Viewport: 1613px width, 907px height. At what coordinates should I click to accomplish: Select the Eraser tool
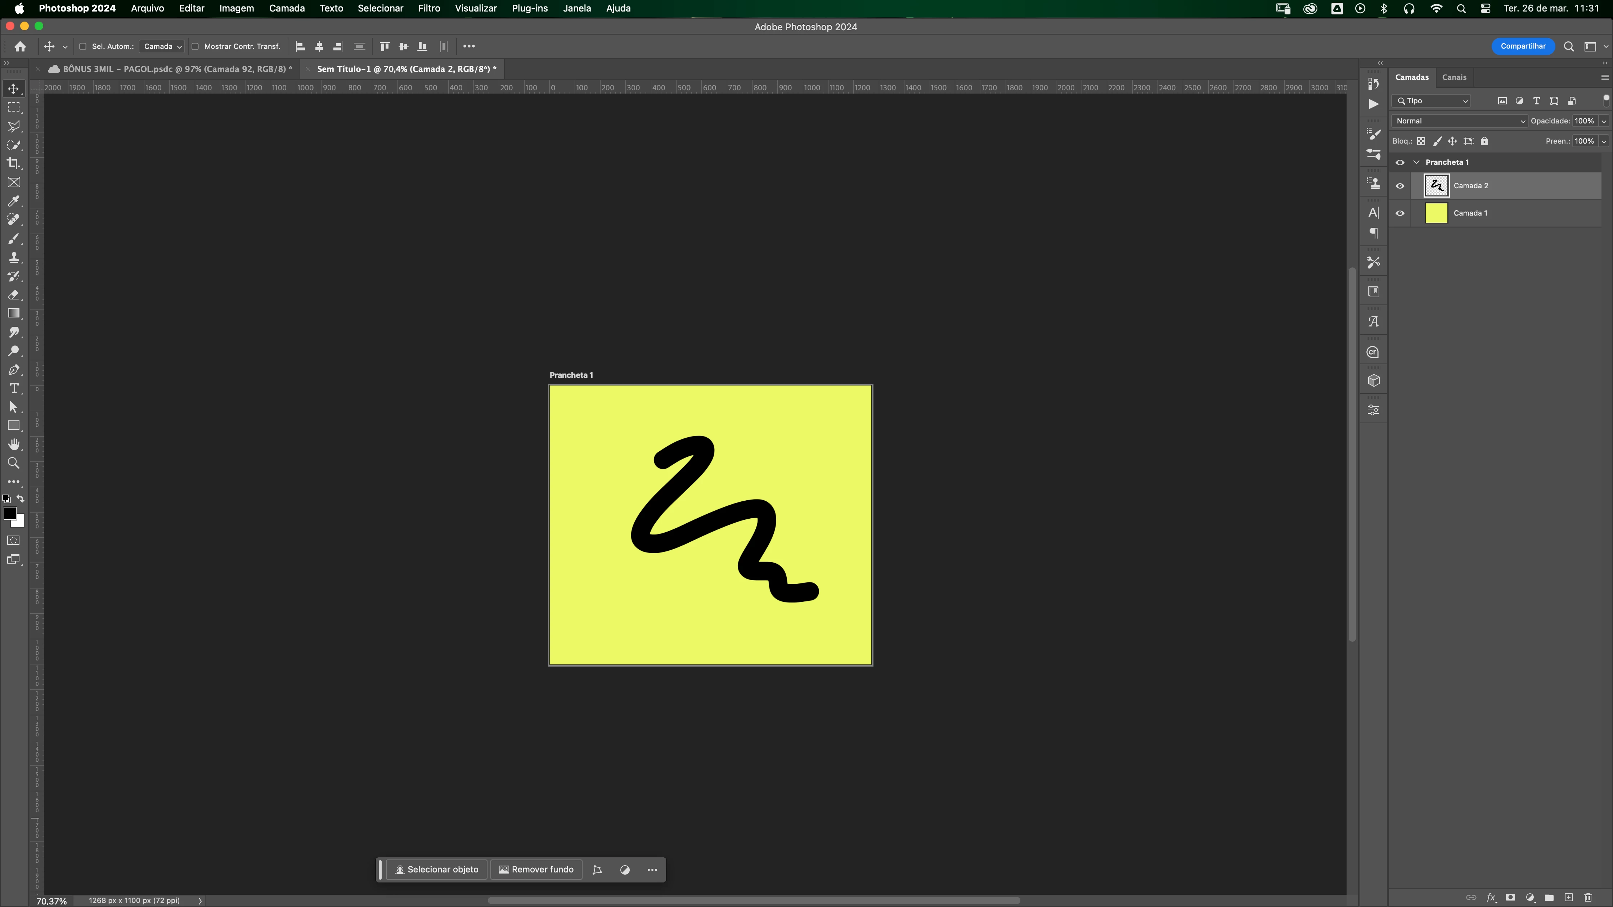tap(13, 295)
